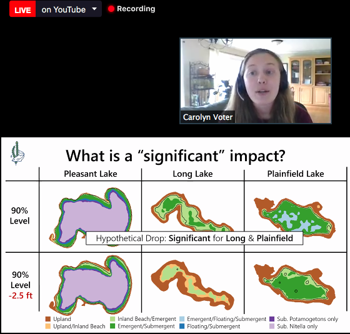Click the 'Long Lake' column header
This screenshot has width=350, height=334.
192,174
